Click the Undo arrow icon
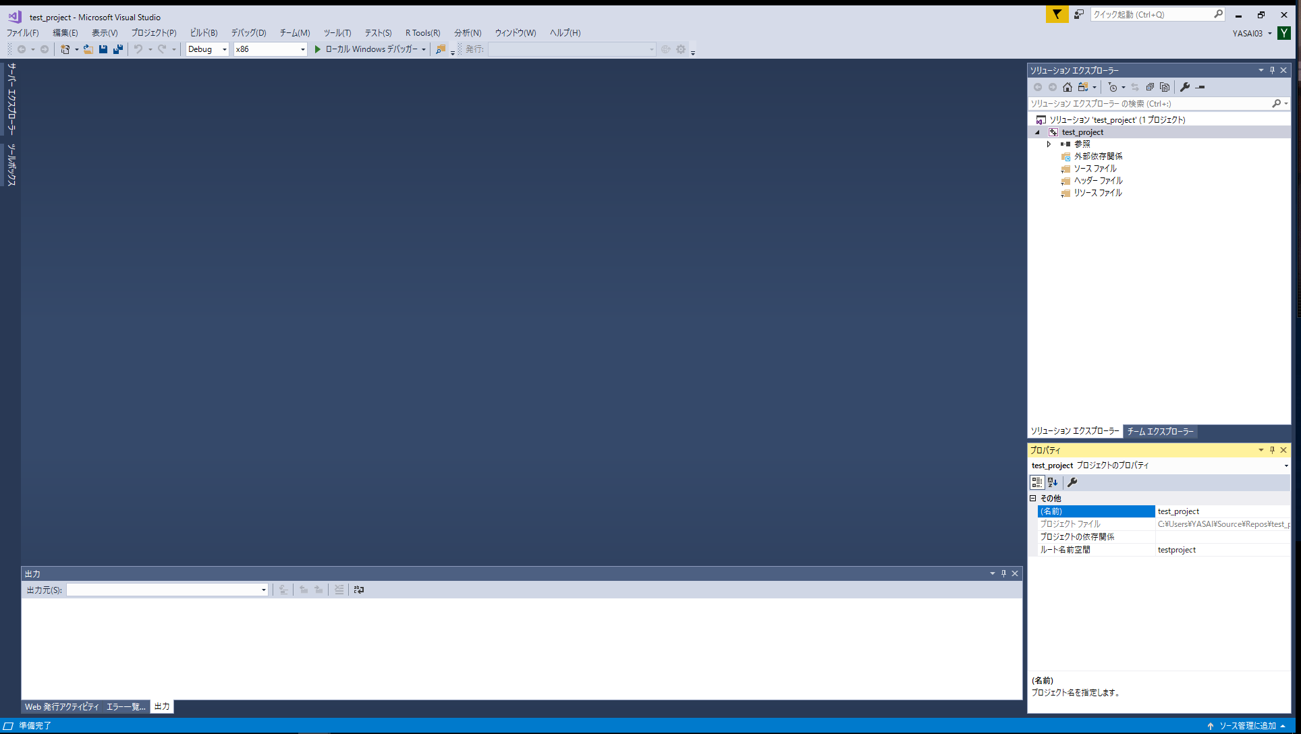The height and width of the screenshot is (734, 1301). point(138,49)
